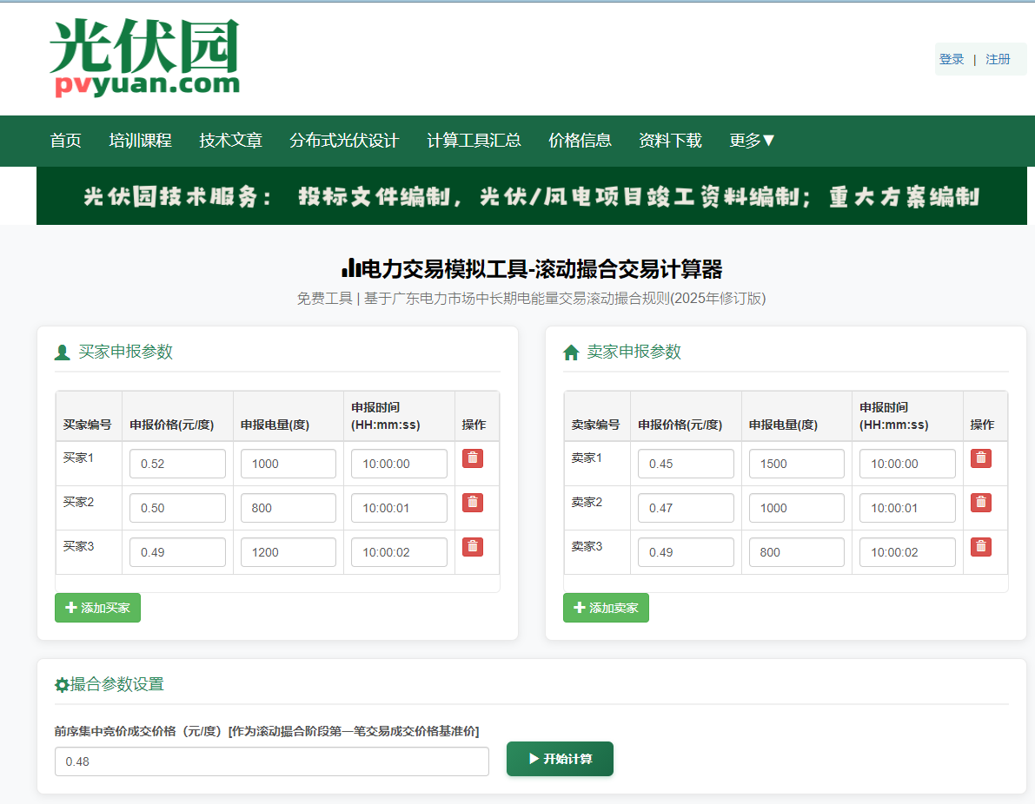
Task: Delete the 买家1 row with trash icon
Action: (473, 458)
